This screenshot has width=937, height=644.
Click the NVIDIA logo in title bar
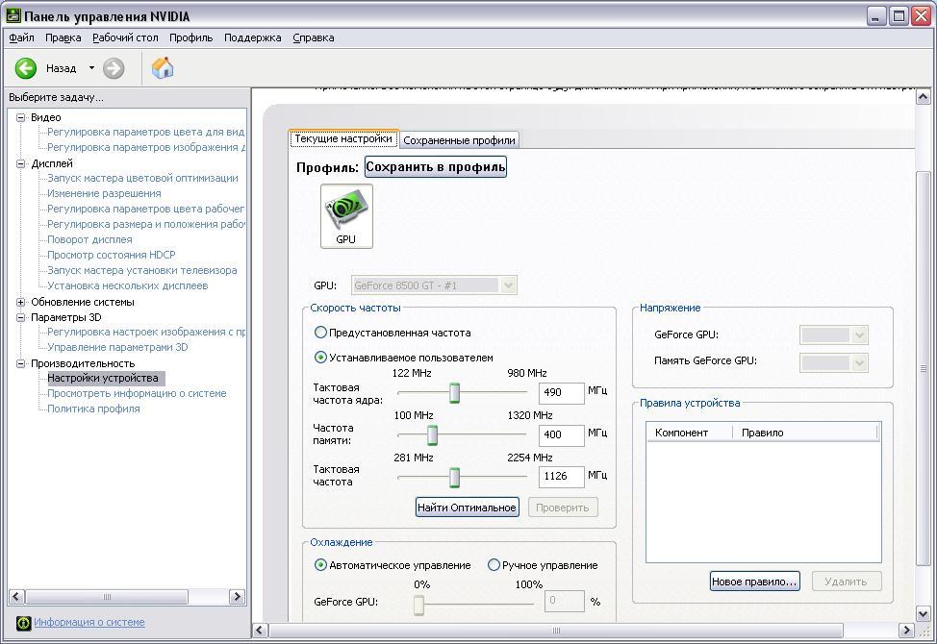tap(13, 16)
